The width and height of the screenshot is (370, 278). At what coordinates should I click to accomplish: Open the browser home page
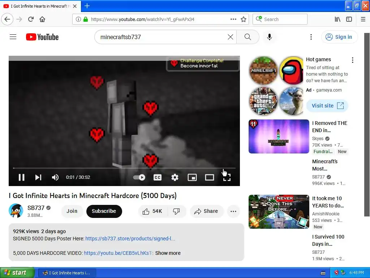pyautogui.click(x=42, y=20)
